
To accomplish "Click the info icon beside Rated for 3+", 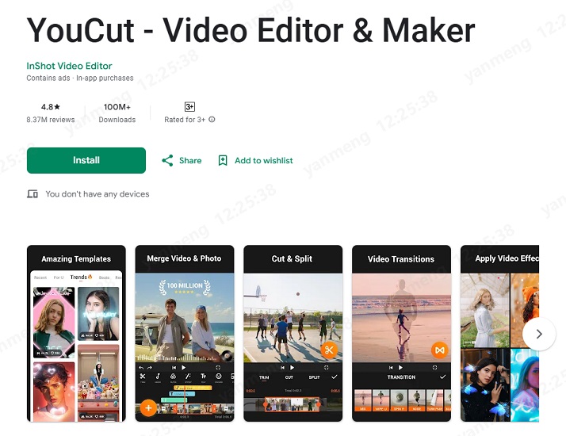I will click(212, 120).
